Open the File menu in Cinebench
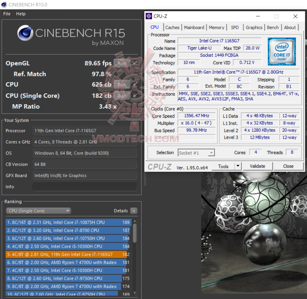Image resolution: width=307 pixels, height=299 pixels. (x=7, y=14)
